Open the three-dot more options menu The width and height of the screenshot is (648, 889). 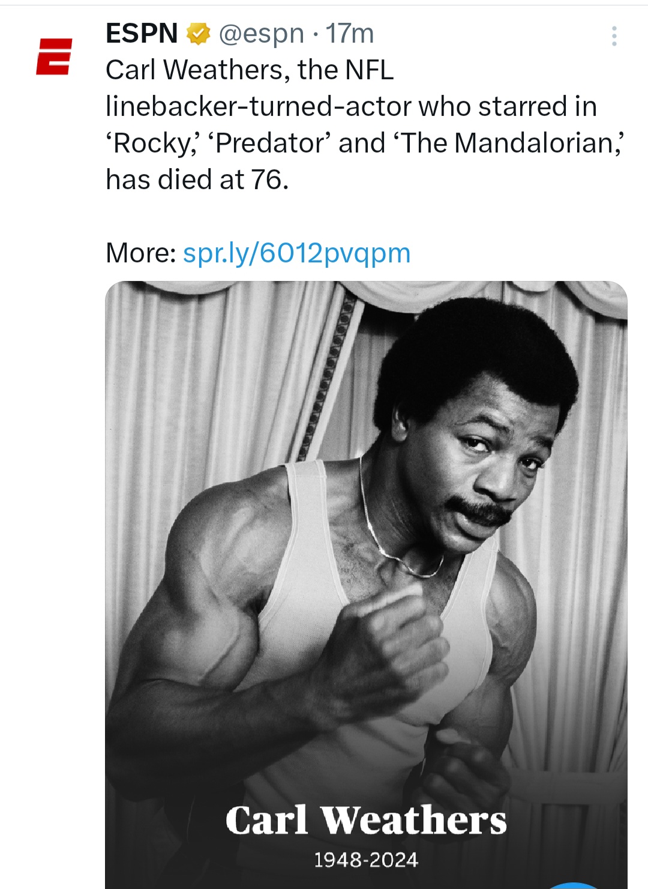click(614, 37)
